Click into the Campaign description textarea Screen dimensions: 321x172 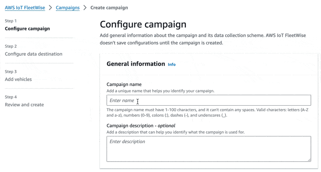(x=209, y=149)
